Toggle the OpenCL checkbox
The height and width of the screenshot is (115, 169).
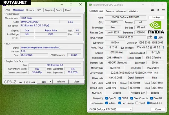tap(106, 98)
